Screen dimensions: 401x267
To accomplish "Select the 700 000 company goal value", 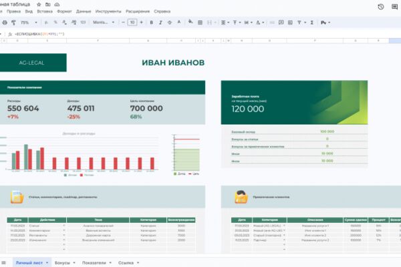I will tap(146, 108).
